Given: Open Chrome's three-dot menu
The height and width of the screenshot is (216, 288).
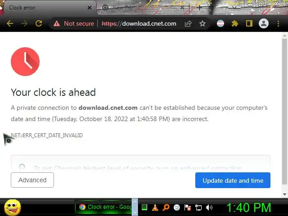Looking at the screenshot, I should point(278,23).
